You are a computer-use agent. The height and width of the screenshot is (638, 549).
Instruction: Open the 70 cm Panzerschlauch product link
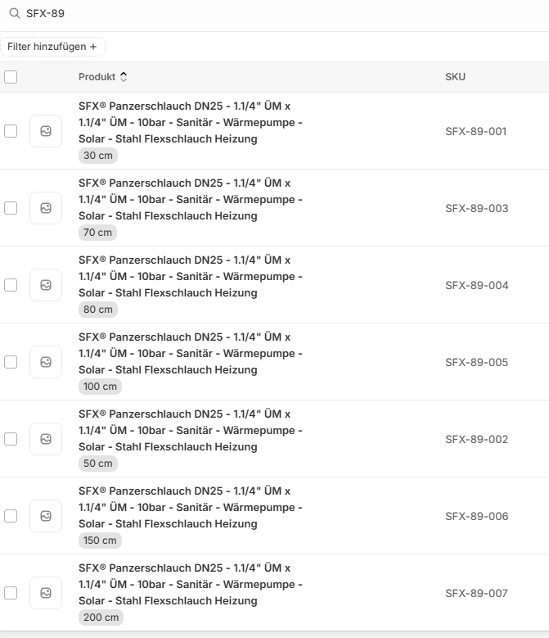(x=190, y=199)
